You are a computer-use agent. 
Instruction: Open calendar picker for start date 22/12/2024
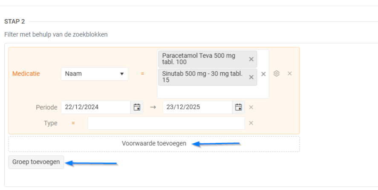click(x=137, y=107)
